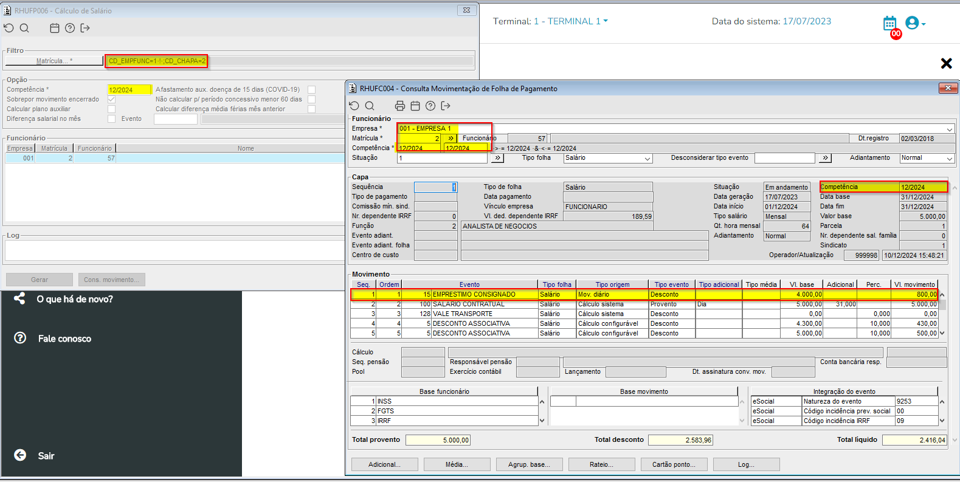Click help icon in Consulta Movimentação toolbar
The height and width of the screenshot is (482, 960).
pyautogui.click(x=430, y=106)
